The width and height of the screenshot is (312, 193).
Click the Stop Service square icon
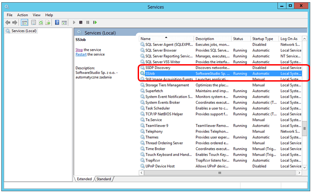(80, 22)
